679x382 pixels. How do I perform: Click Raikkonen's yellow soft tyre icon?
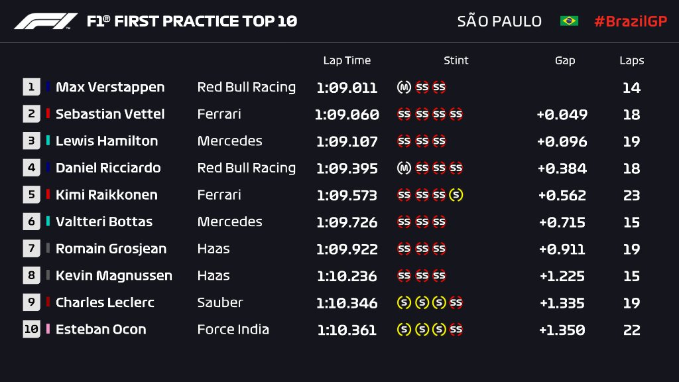coord(456,195)
